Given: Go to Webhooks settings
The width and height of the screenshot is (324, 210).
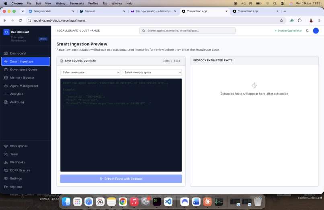Looking at the screenshot, I should pyautogui.click(x=26, y=162).
